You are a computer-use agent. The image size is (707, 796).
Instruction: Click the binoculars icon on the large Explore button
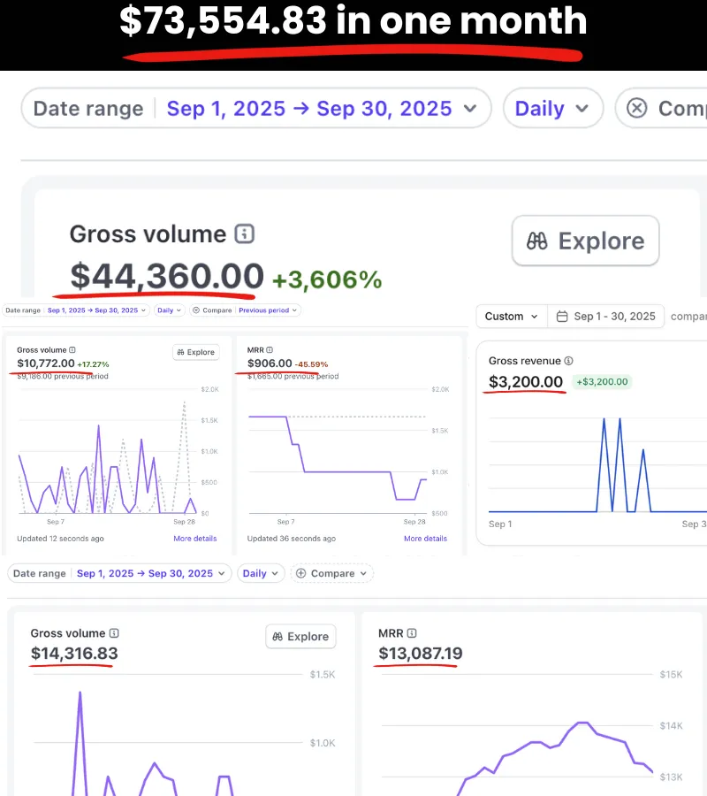coord(537,241)
